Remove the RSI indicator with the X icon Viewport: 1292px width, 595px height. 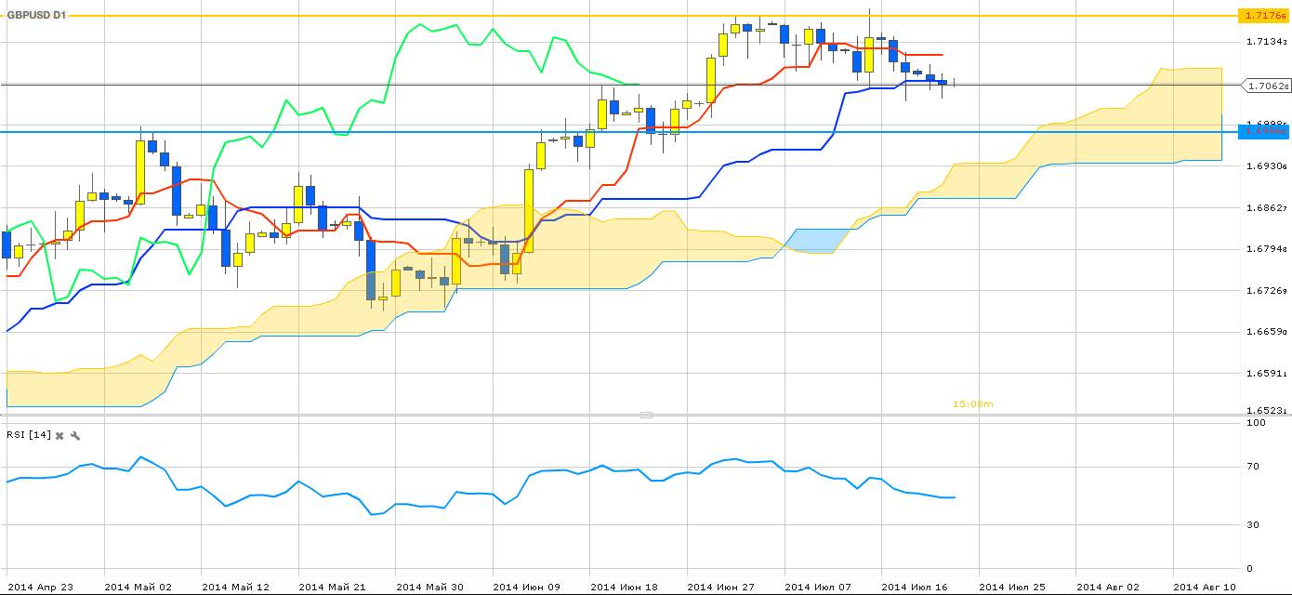[59, 435]
